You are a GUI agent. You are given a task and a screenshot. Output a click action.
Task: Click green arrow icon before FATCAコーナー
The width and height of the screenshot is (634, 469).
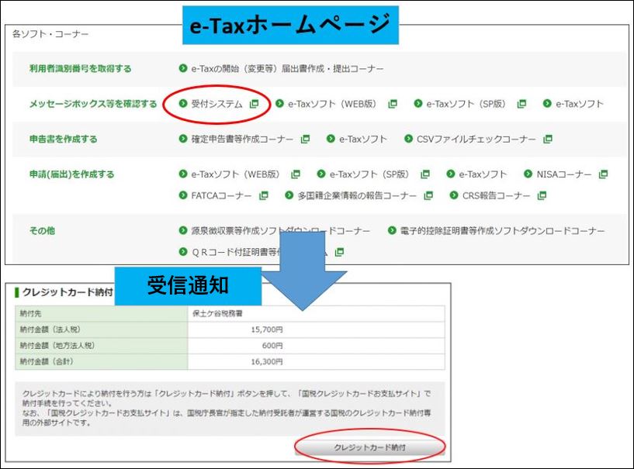point(183,195)
